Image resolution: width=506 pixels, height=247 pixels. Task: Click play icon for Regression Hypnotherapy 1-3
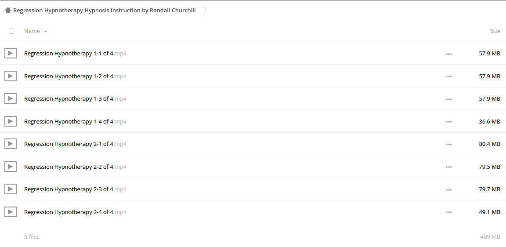click(x=11, y=98)
